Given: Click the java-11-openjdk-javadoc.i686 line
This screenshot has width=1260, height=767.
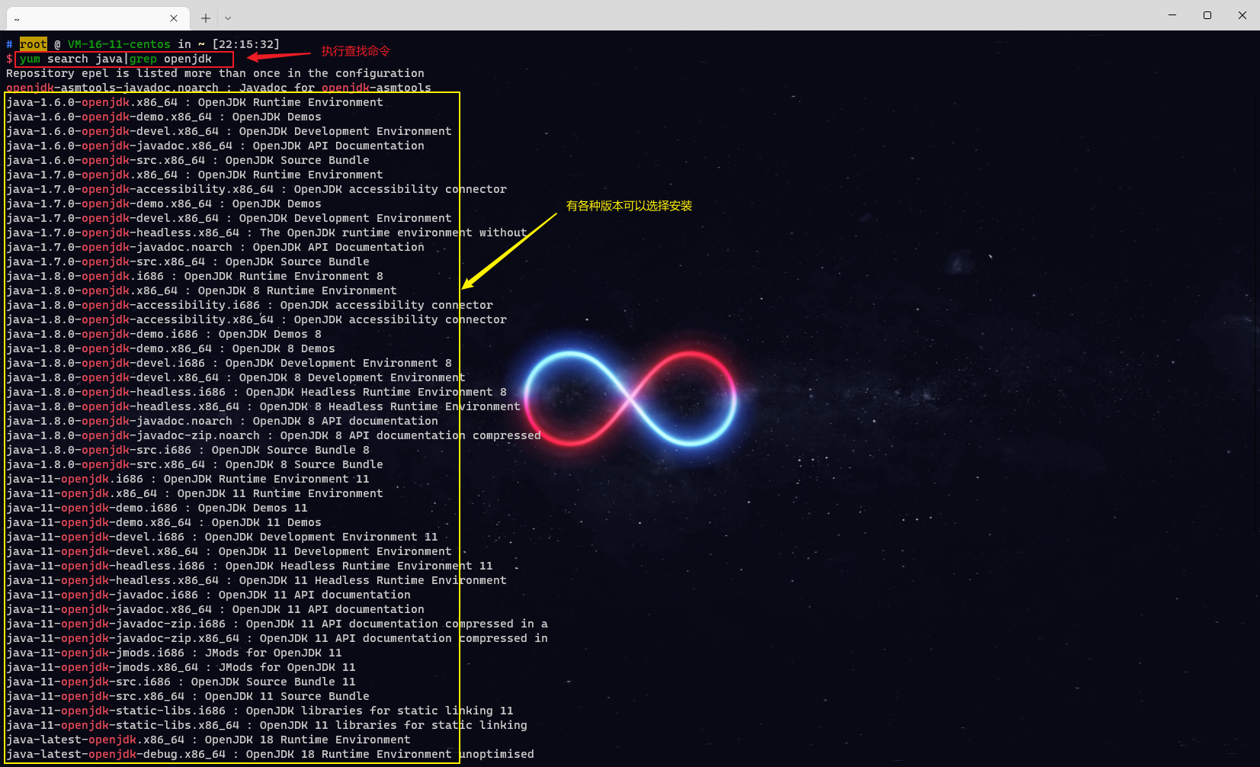Looking at the screenshot, I should [208, 595].
